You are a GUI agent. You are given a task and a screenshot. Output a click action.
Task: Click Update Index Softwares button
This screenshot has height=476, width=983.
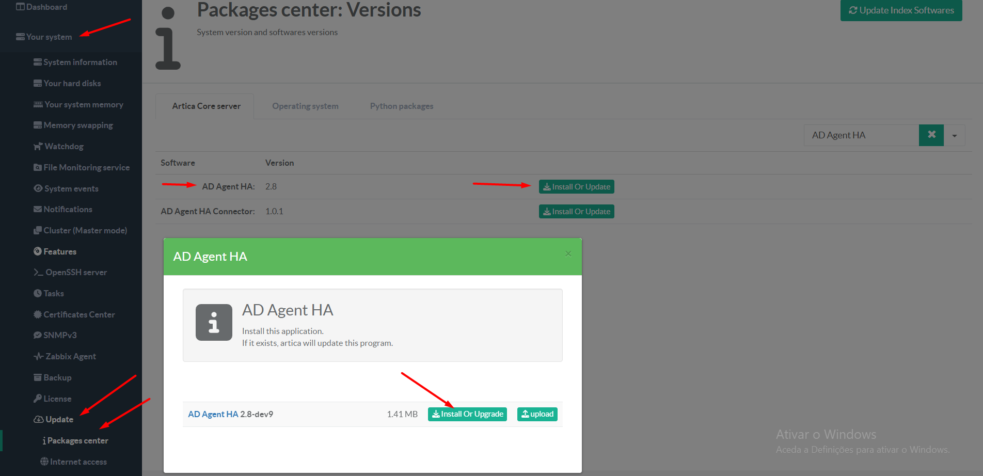click(901, 10)
